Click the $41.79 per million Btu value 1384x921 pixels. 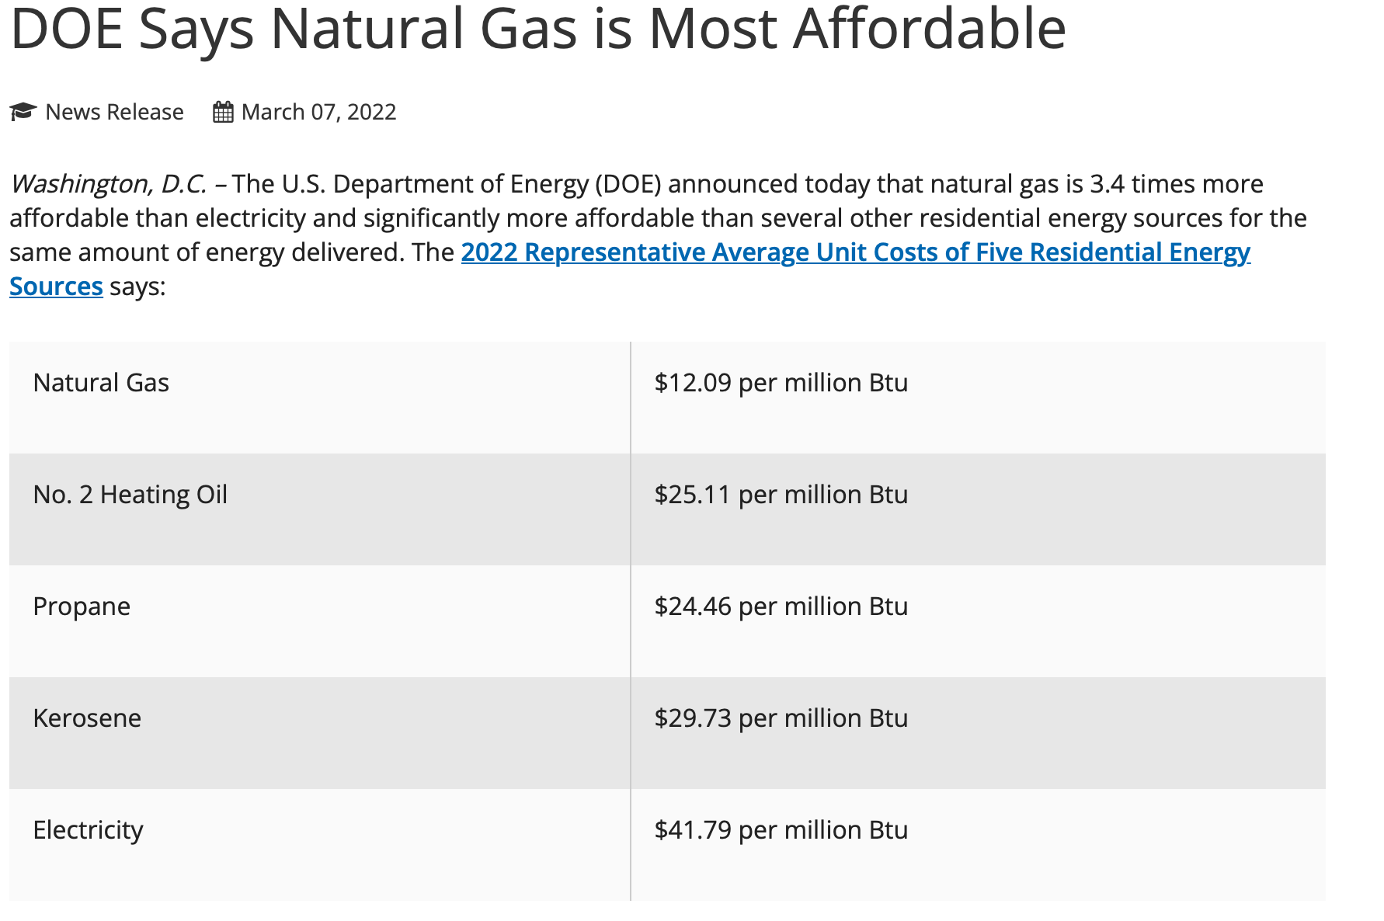click(781, 830)
